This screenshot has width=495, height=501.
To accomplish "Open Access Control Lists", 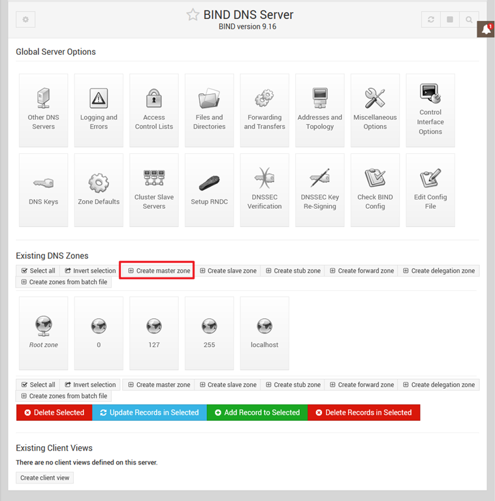I will pos(154,110).
